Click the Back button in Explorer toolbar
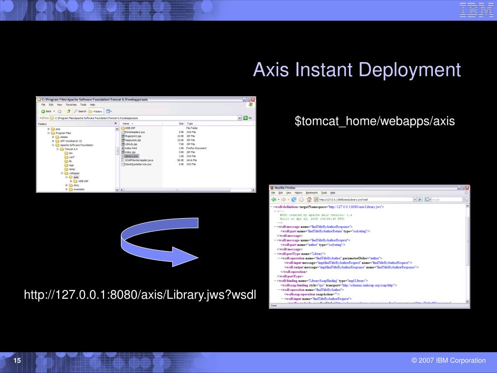497x373 pixels. (46, 111)
